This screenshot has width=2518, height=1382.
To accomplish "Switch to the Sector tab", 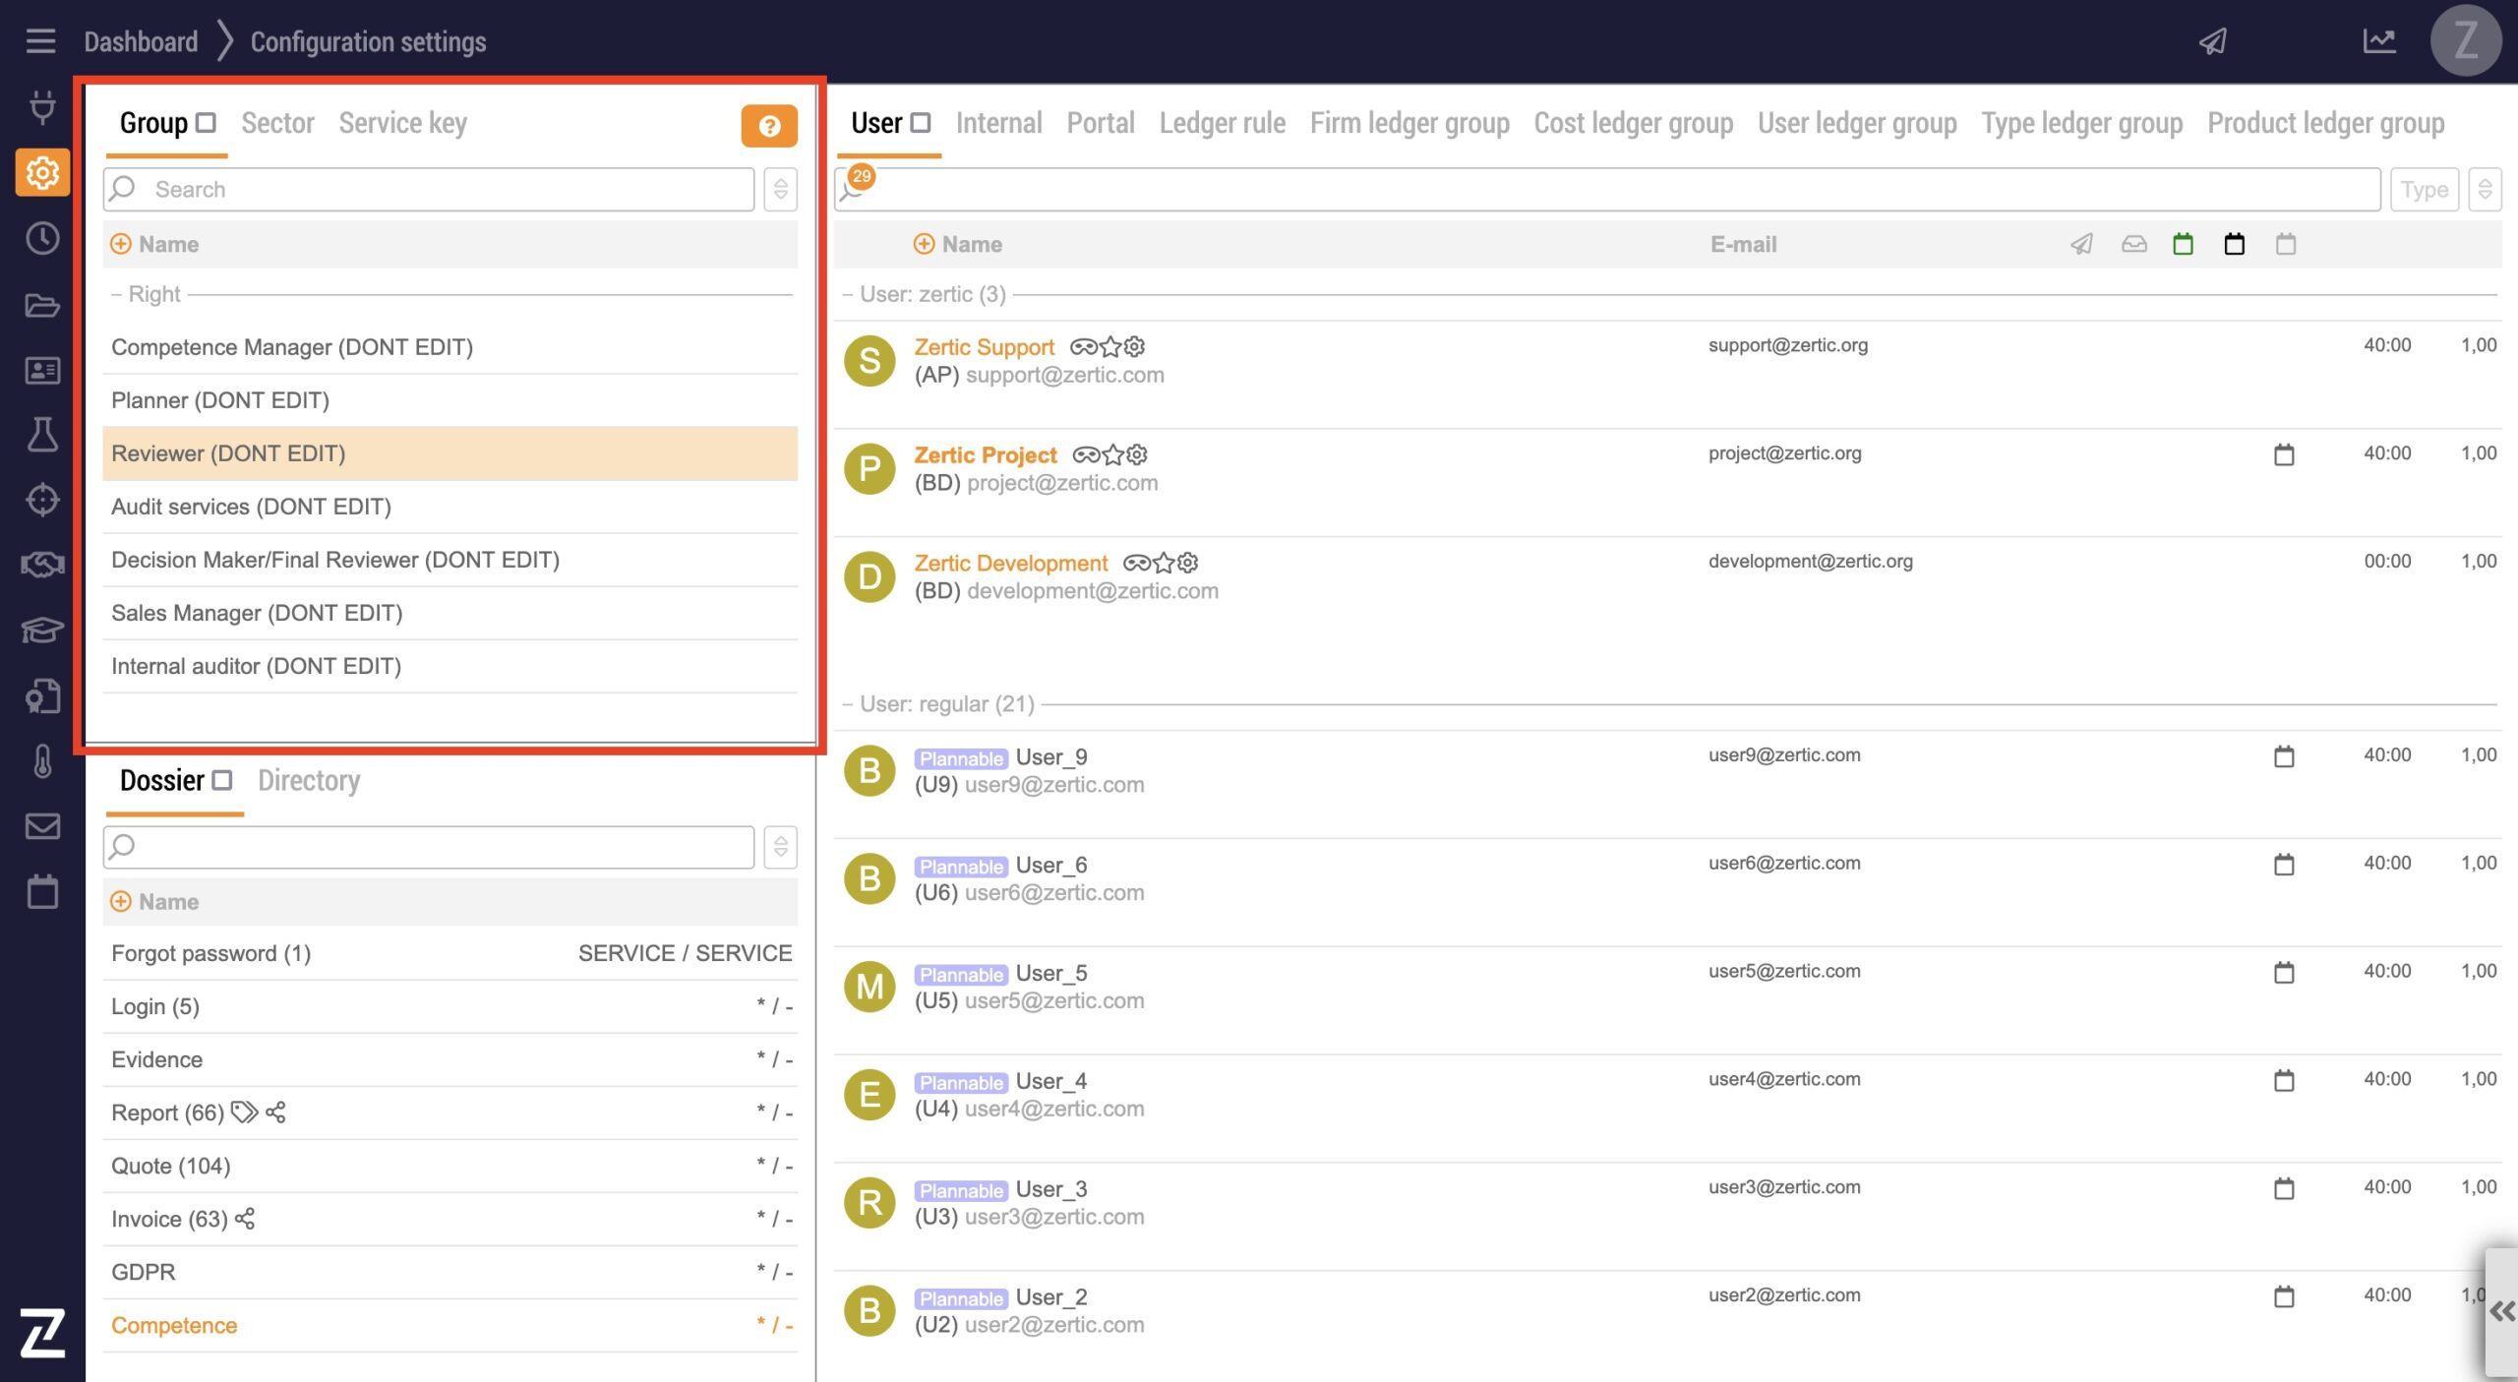I will click(x=277, y=123).
